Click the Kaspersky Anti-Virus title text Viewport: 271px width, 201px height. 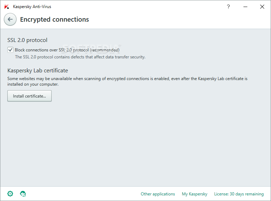coord(32,7)
